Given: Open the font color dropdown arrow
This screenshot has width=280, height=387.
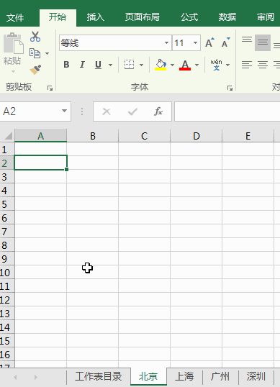Looking at the screenshot, I should tap(197, 65).
